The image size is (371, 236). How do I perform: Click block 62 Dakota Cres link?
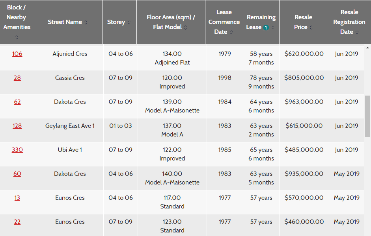(x=17, y=102)
